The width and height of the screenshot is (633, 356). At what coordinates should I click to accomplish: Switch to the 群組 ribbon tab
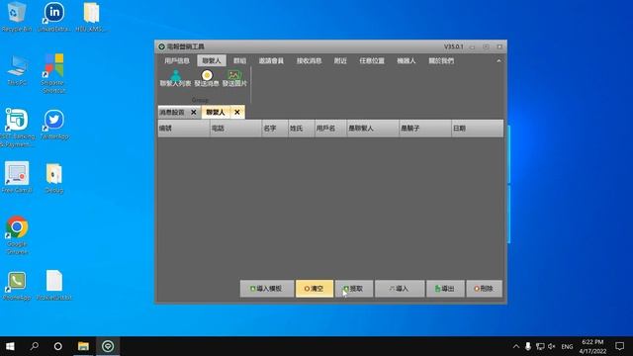[239, 61]
